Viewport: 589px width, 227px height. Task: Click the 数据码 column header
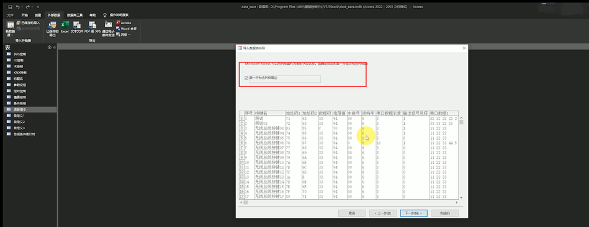pos(325,113)
